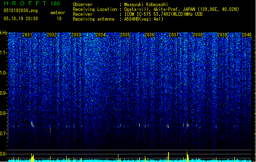
Task: Click the HROFFT 1.0.0 title text
Action: pos(32,3)
